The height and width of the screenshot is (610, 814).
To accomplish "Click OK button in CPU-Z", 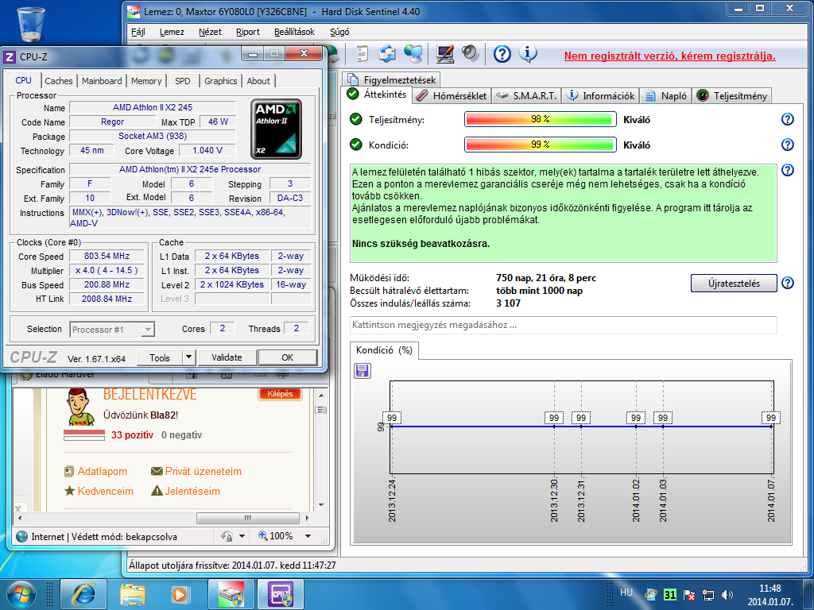I will 288,357.
